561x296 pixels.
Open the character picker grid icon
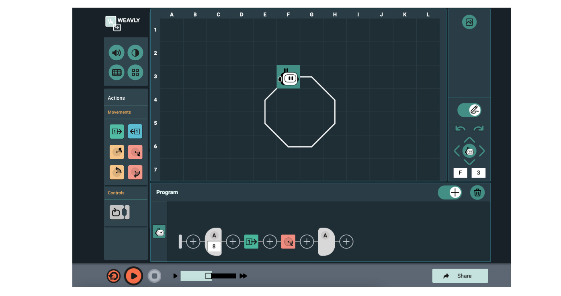(x=135, y=72)
